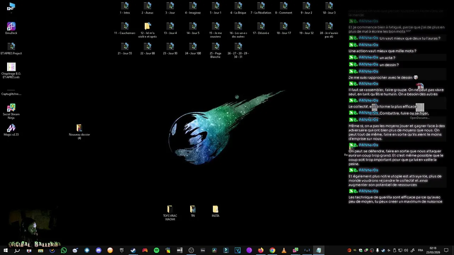
Task: Open Steam from the taskbar
Action: click(x=133, y=250)
